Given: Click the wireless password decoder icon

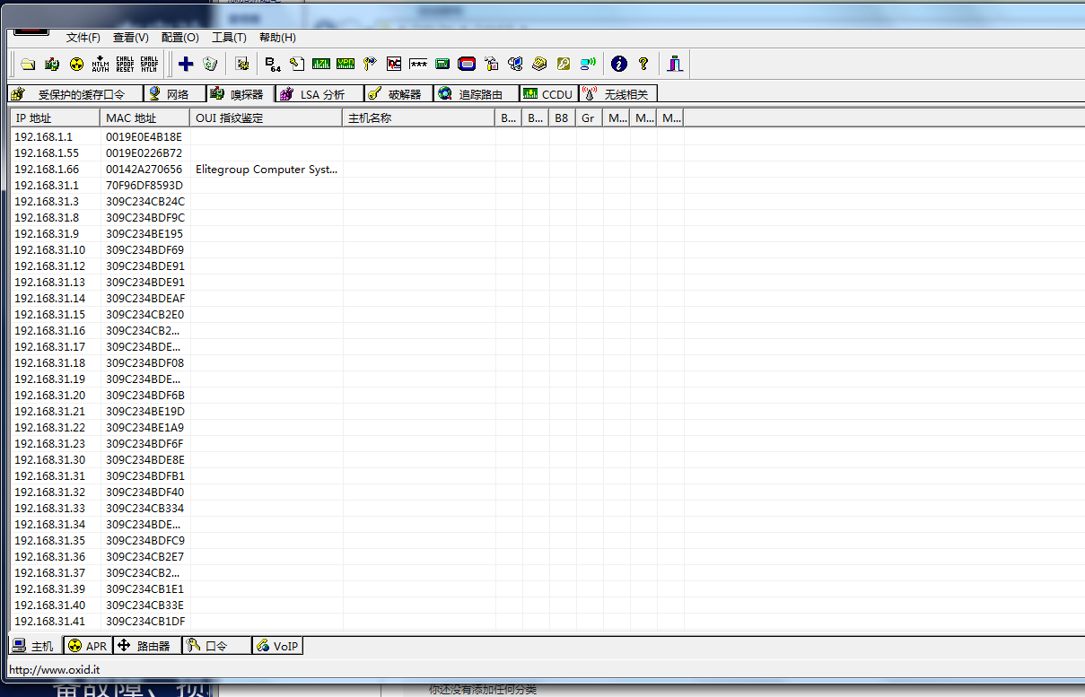Looking at the screenshot, I should [x=588, y=64].
